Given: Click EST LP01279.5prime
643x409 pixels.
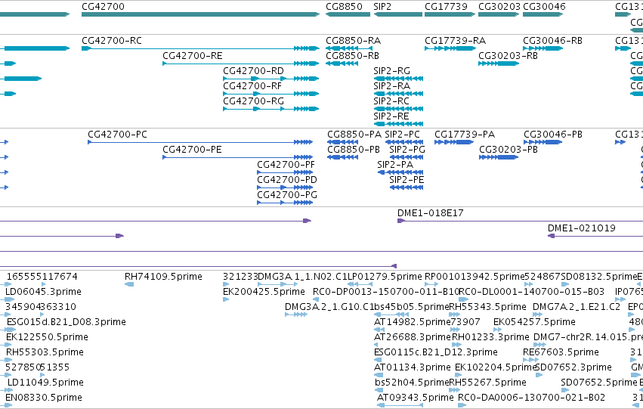Looking at the screenshot, I should (x=360, y=284).
